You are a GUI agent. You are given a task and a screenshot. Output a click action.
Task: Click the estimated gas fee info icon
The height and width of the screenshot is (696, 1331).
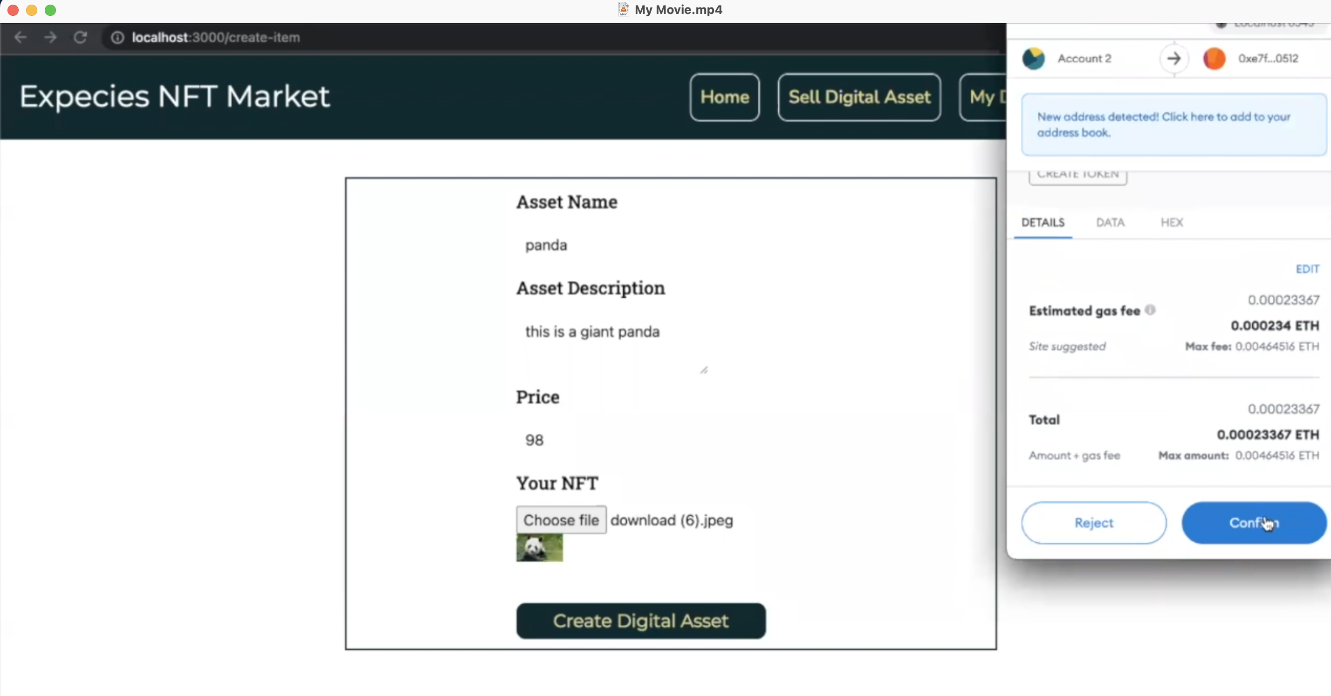[x=1150, y=310]
